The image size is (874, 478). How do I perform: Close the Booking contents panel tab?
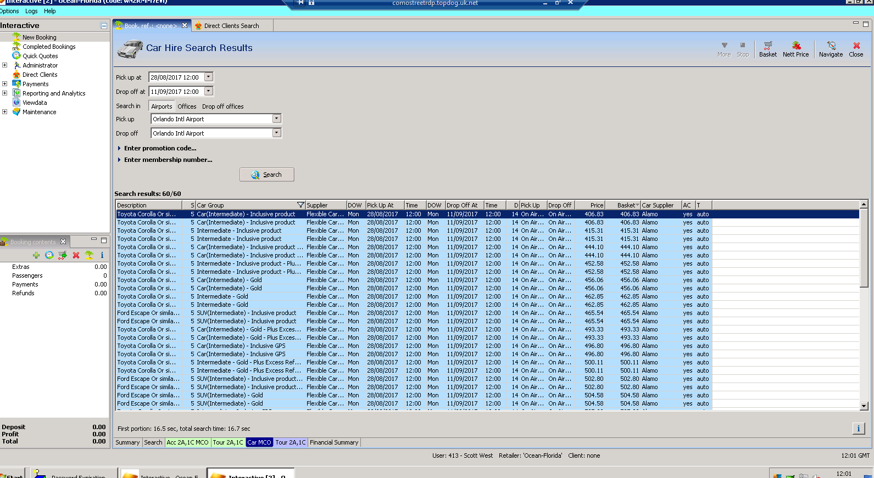pyautogui.click(x=63, y=241)
